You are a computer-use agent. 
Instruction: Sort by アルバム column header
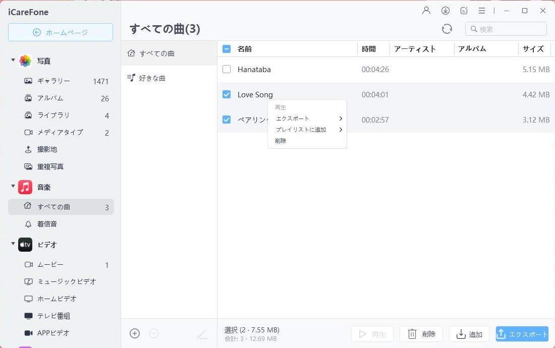(x=472, y=49)
